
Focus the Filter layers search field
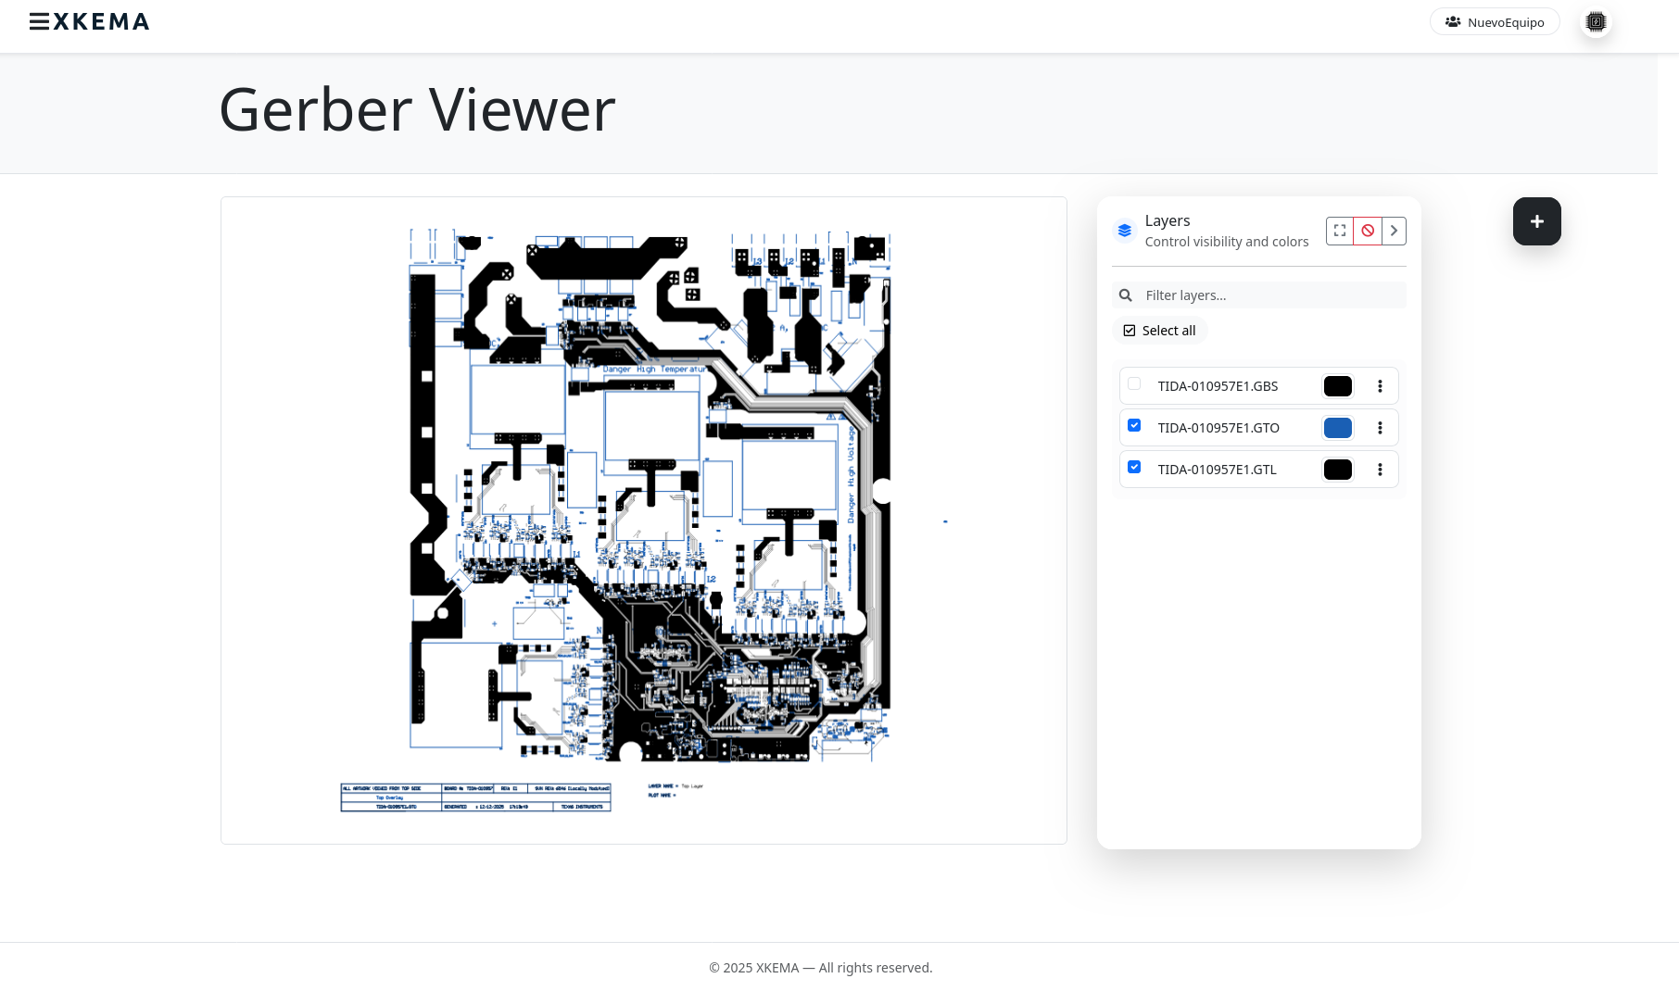click(x=1259, y=295)
